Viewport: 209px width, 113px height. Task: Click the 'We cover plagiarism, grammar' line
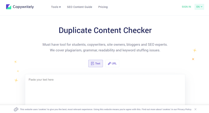click(x=105, y=50)
